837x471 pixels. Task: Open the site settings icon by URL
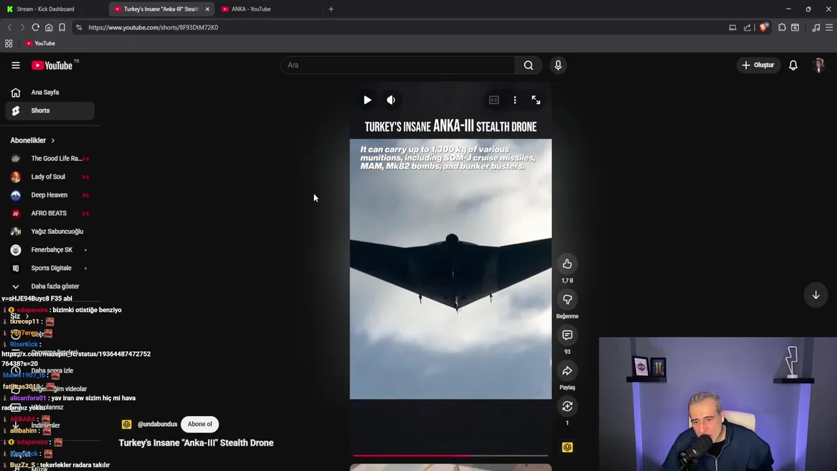coord(78,27)
